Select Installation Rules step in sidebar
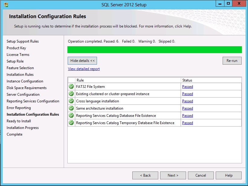 coord(20,75)
